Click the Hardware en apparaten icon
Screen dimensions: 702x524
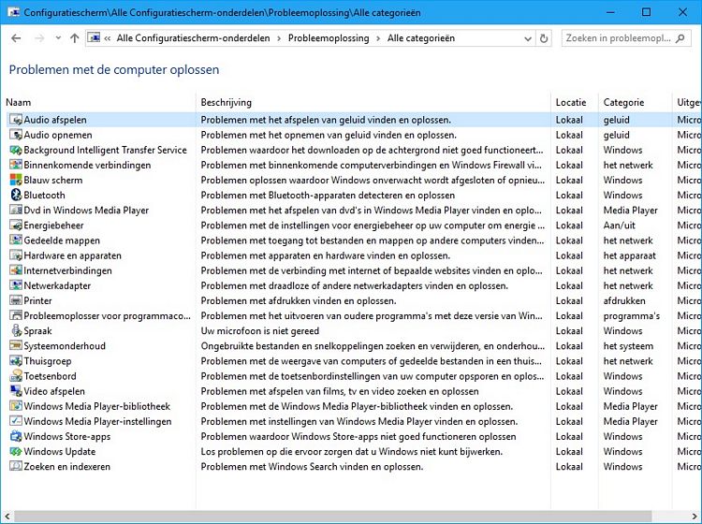tap(16, 255)
